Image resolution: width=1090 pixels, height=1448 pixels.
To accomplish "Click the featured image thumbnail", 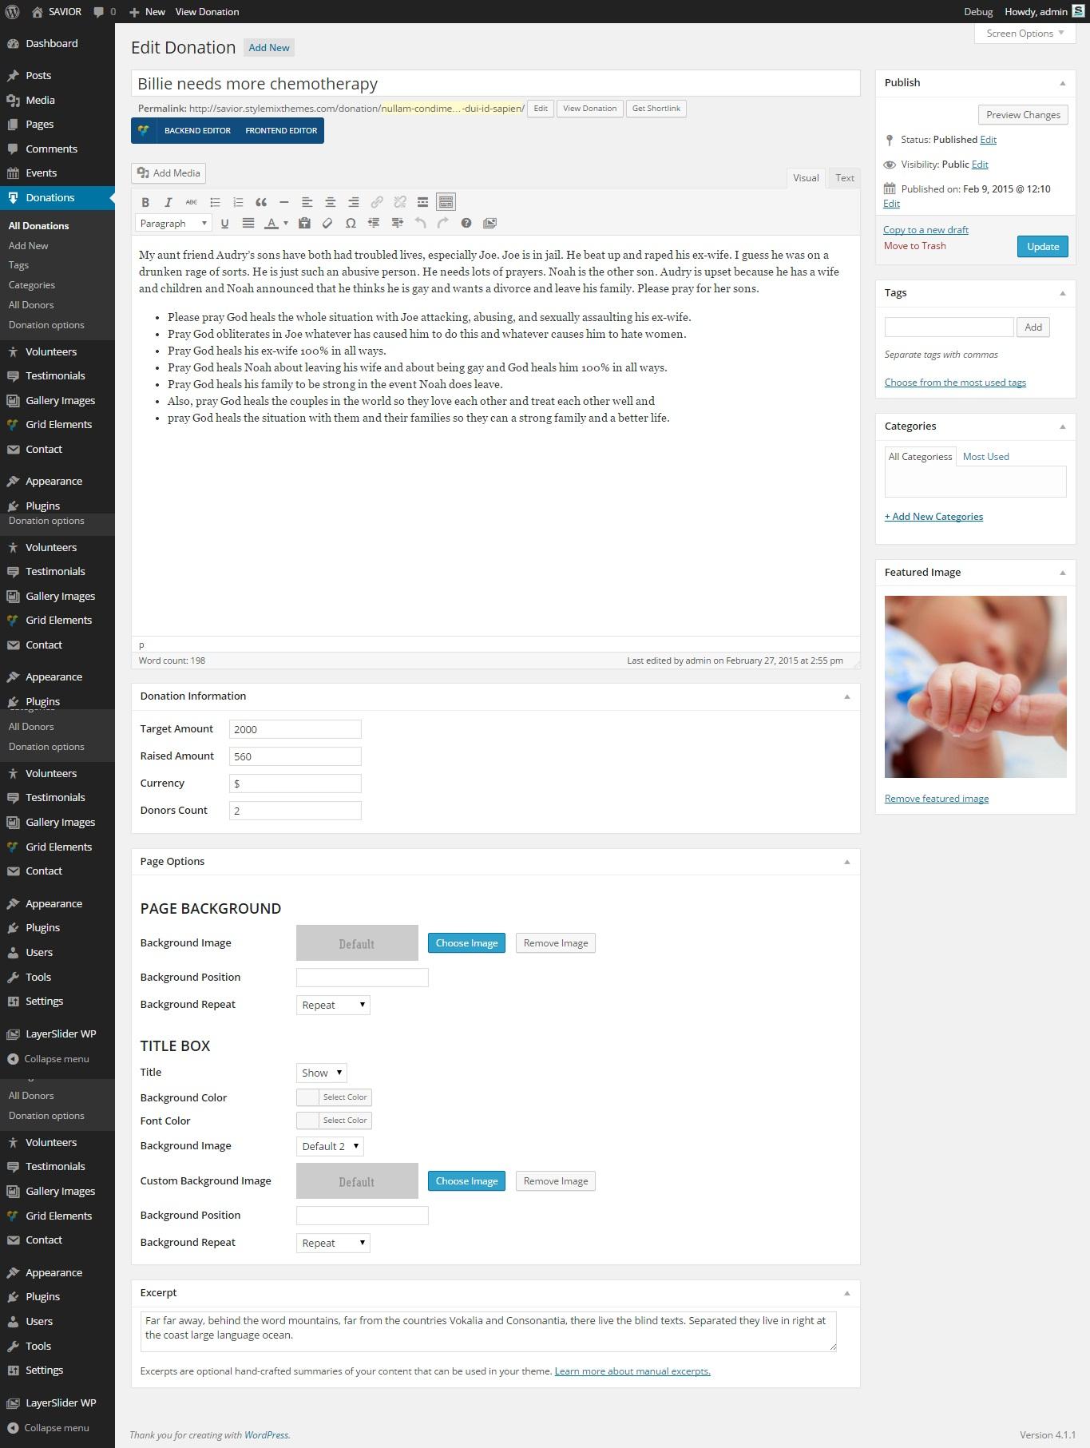I will point(975,687).
